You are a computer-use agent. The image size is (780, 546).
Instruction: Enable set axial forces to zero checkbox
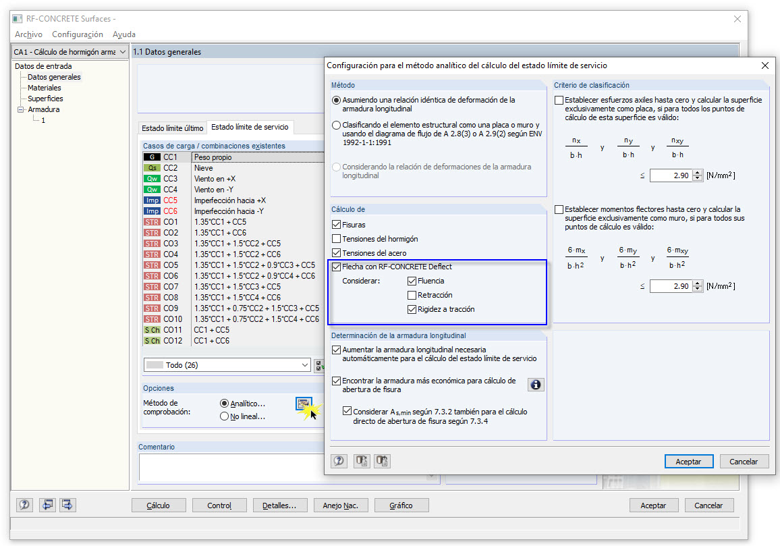tap(559, 100)
